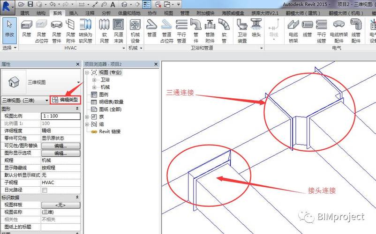This screenshot has width=376, height=234.
Task: Click the 视图样板 <无> button
Action: (60, 205)
